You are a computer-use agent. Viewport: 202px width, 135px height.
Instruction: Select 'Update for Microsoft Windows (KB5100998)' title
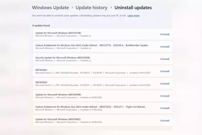pyautogui.click(x=58, y=94)
